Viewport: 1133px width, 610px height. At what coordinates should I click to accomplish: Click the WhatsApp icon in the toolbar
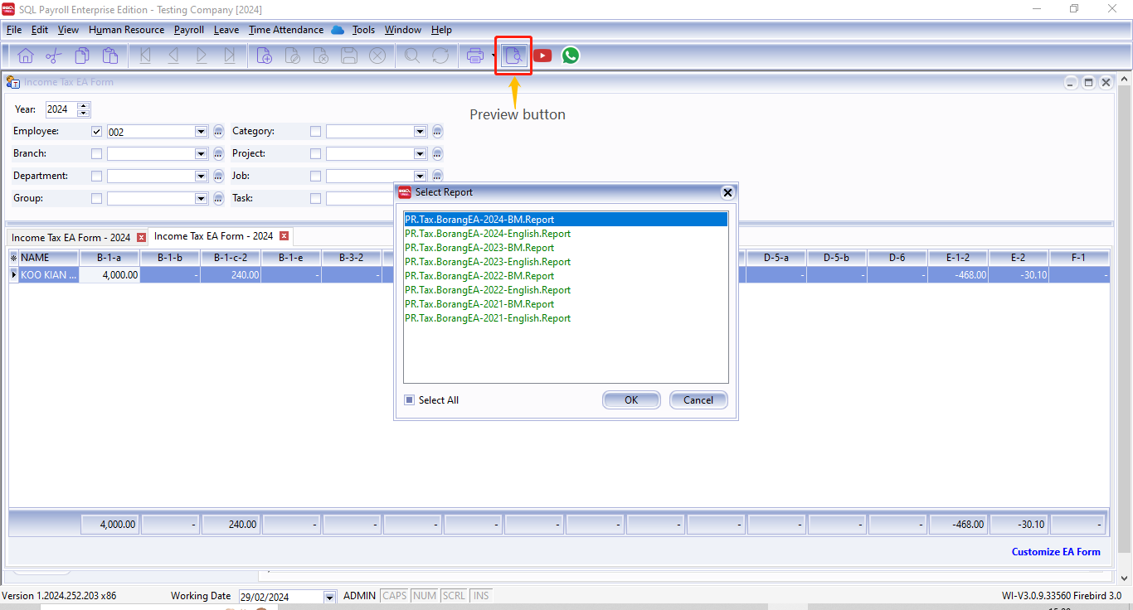[x=571, y=56]
